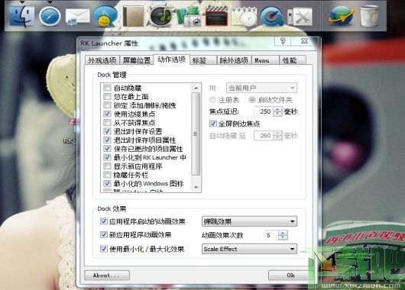Open the globe network dock icon

[342, 16]
